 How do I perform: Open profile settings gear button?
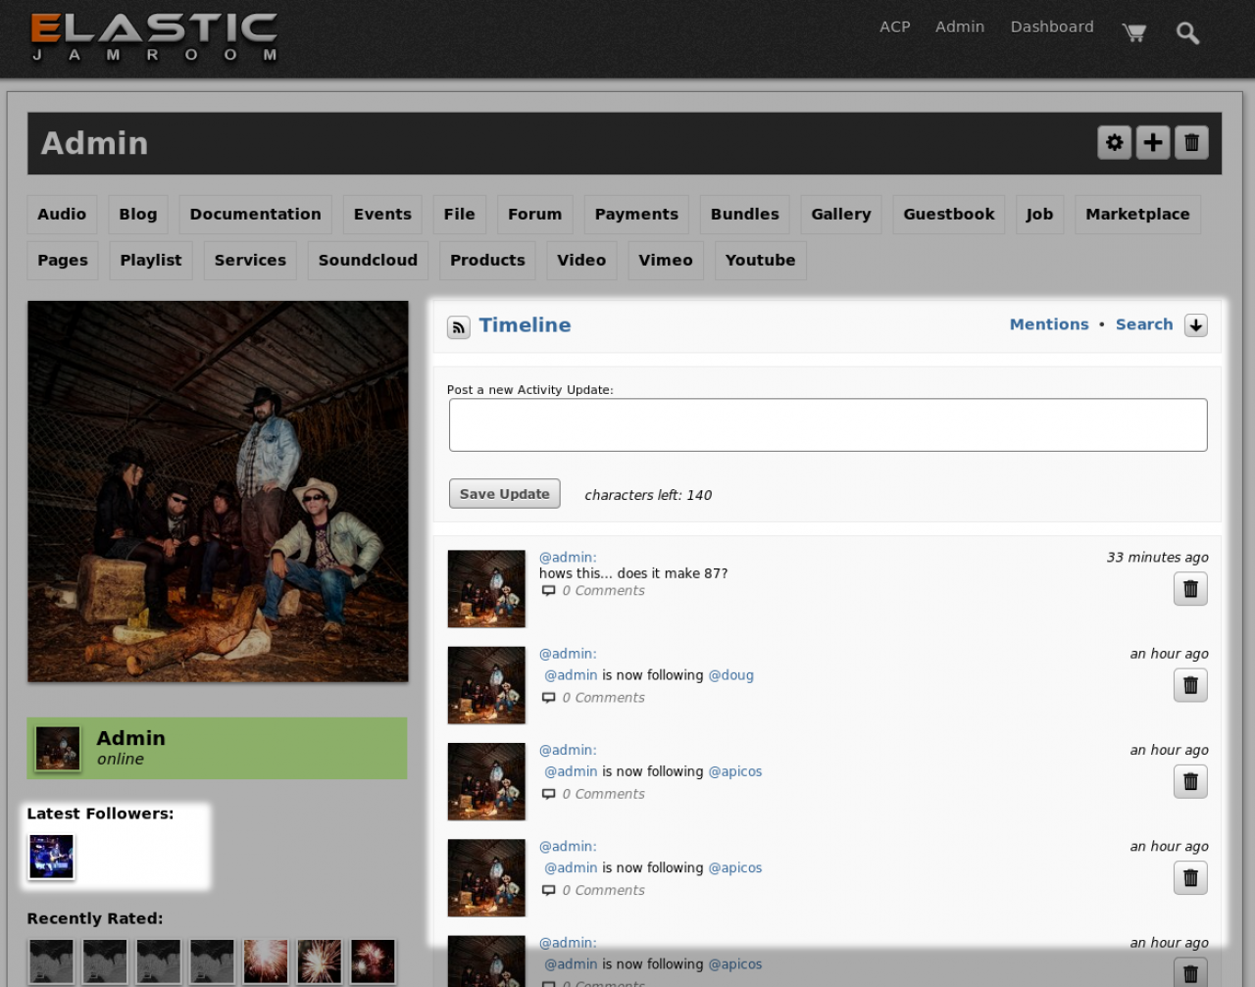coord(1114,143)
